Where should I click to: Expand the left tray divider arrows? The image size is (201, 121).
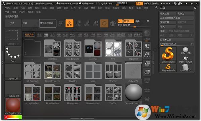click(x=3, y=63)
